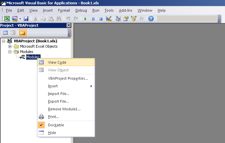Collapse the VBAProject (Book1.xls) node

[x=3, y=41]
